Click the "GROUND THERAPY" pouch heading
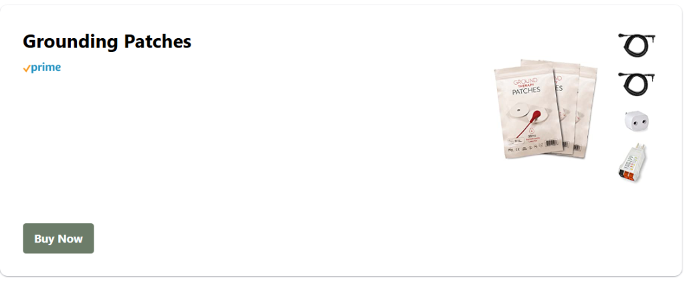The height and width of the screenshot is (282, 685). (x=525, y=82)
